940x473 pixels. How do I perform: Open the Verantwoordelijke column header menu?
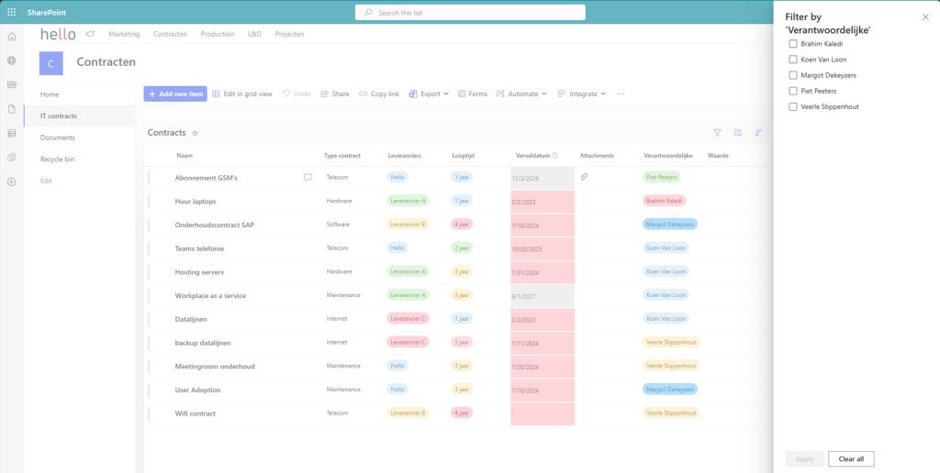pyautogui.click(x=668, y=156)
